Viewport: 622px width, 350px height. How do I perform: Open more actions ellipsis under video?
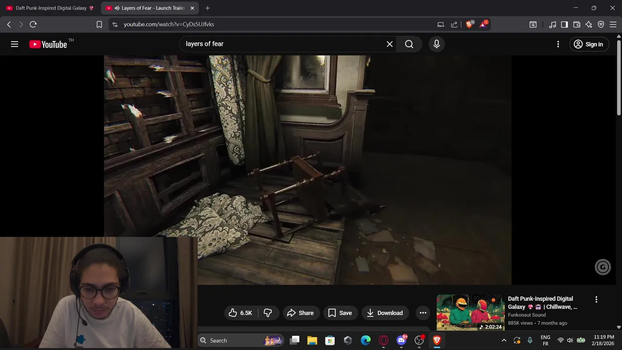coord(423,313)
